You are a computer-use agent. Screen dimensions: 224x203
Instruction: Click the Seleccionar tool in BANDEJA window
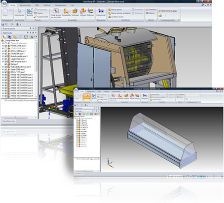pyautogui.click(x=87, y=97)
